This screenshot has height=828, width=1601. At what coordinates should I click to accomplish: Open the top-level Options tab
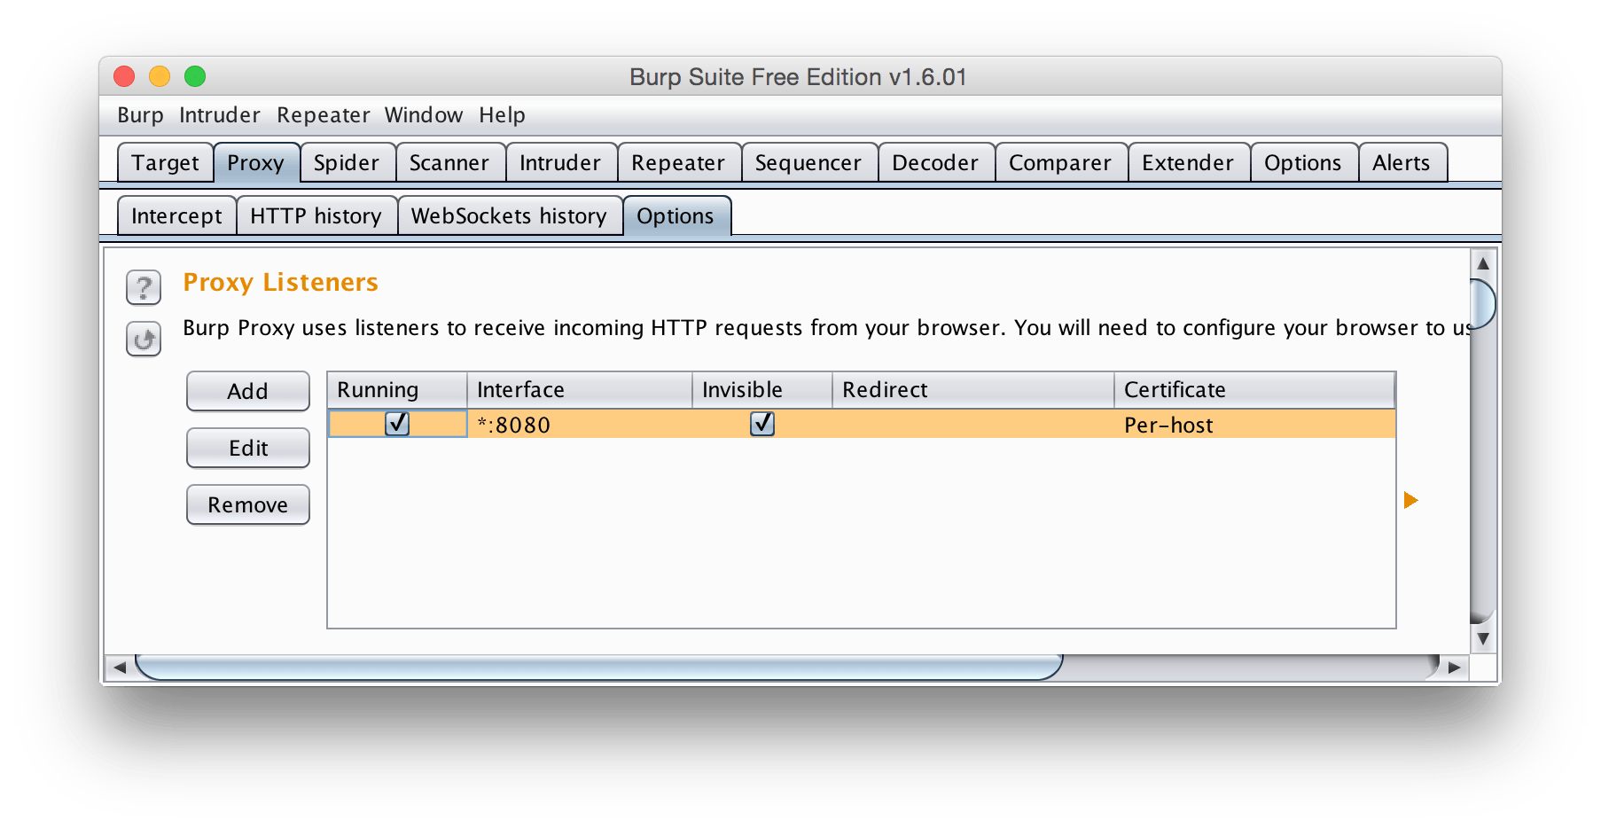click(x=1303, y=163)
